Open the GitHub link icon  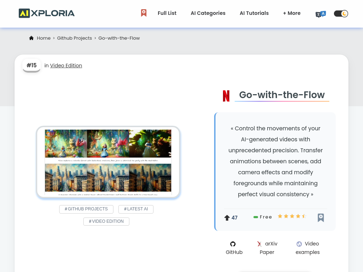click(x=233, y=244)
